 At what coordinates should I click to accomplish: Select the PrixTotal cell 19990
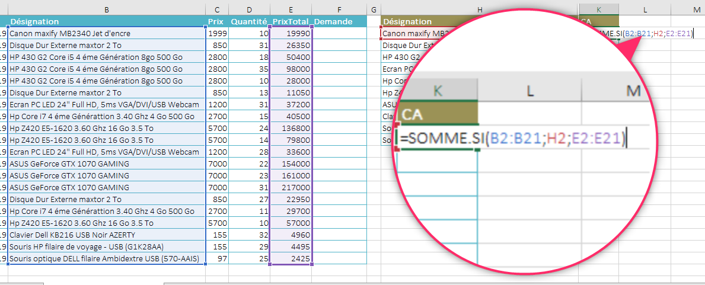point(291,33)
